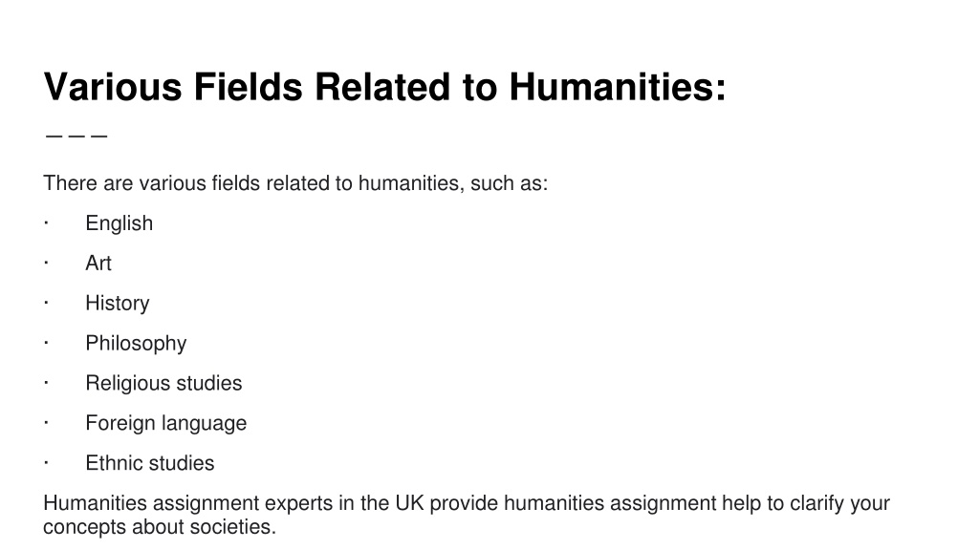Select the 'Ethnic studies' list item
The height and width of the screenshot is (550, 979).
[x=149, y=463]
